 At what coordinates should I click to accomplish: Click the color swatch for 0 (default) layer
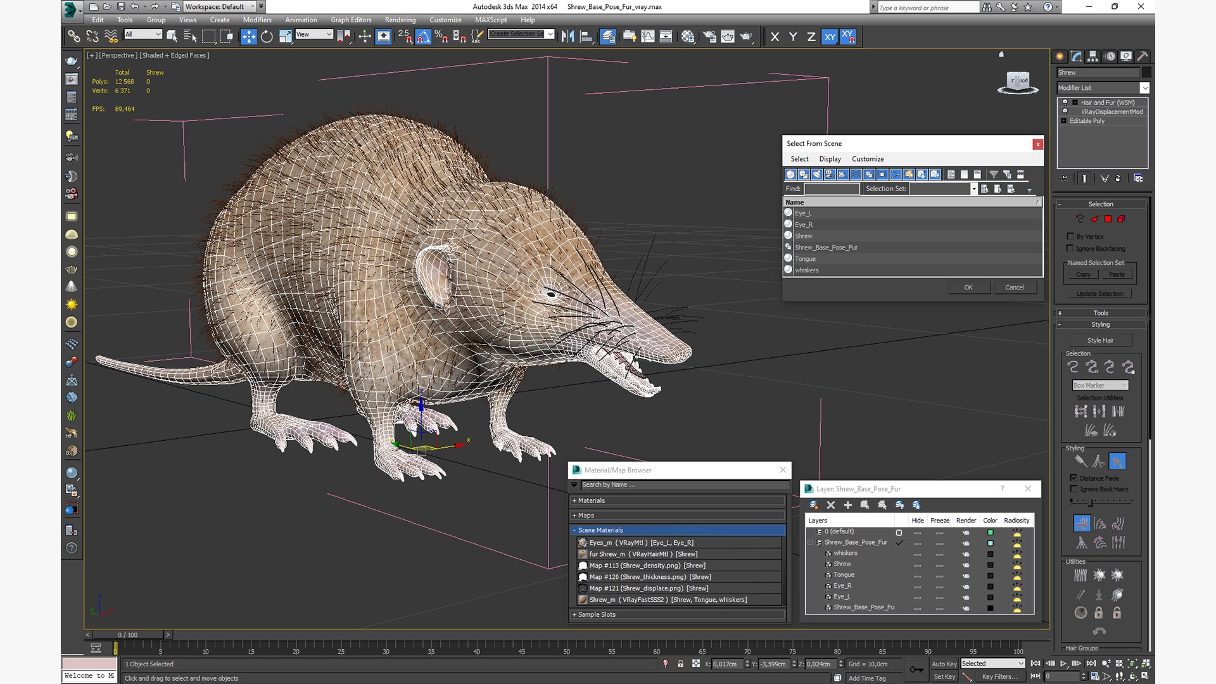[x=991, y=532]
